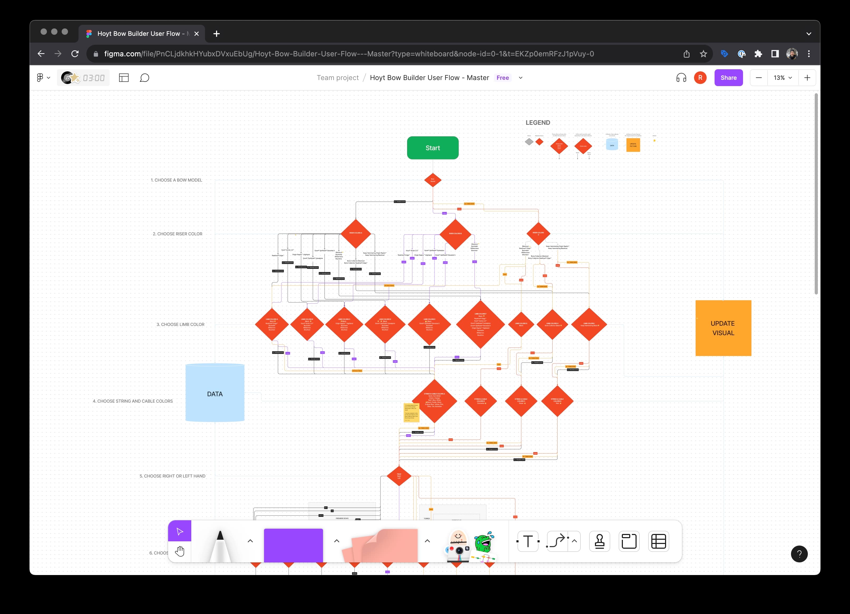This screenshot has height=614, width=850.
Task: Open the 13% zoom level dropdown
Action: point(783,78)
